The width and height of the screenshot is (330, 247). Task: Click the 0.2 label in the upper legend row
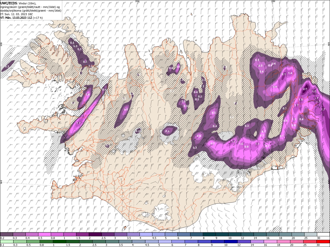click(x=2, y=238)
